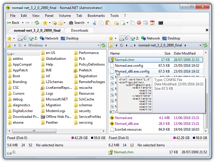Open the bookmarks star in main toolbar
This screenshot has width=215, height=162.
pyautogui.click(x=45, y=23)
